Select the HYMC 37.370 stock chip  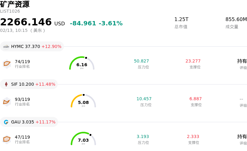[32, 46]
